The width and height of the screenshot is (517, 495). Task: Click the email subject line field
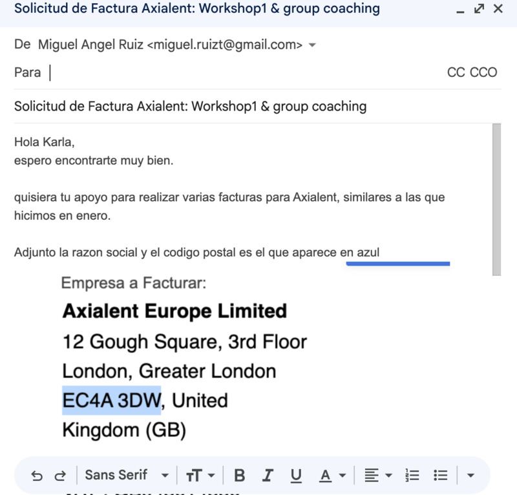(258, 106)
